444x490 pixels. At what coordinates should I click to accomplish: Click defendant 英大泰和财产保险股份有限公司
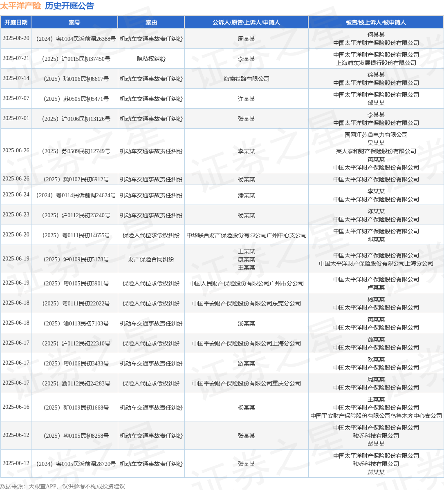[x=376, y=151]
